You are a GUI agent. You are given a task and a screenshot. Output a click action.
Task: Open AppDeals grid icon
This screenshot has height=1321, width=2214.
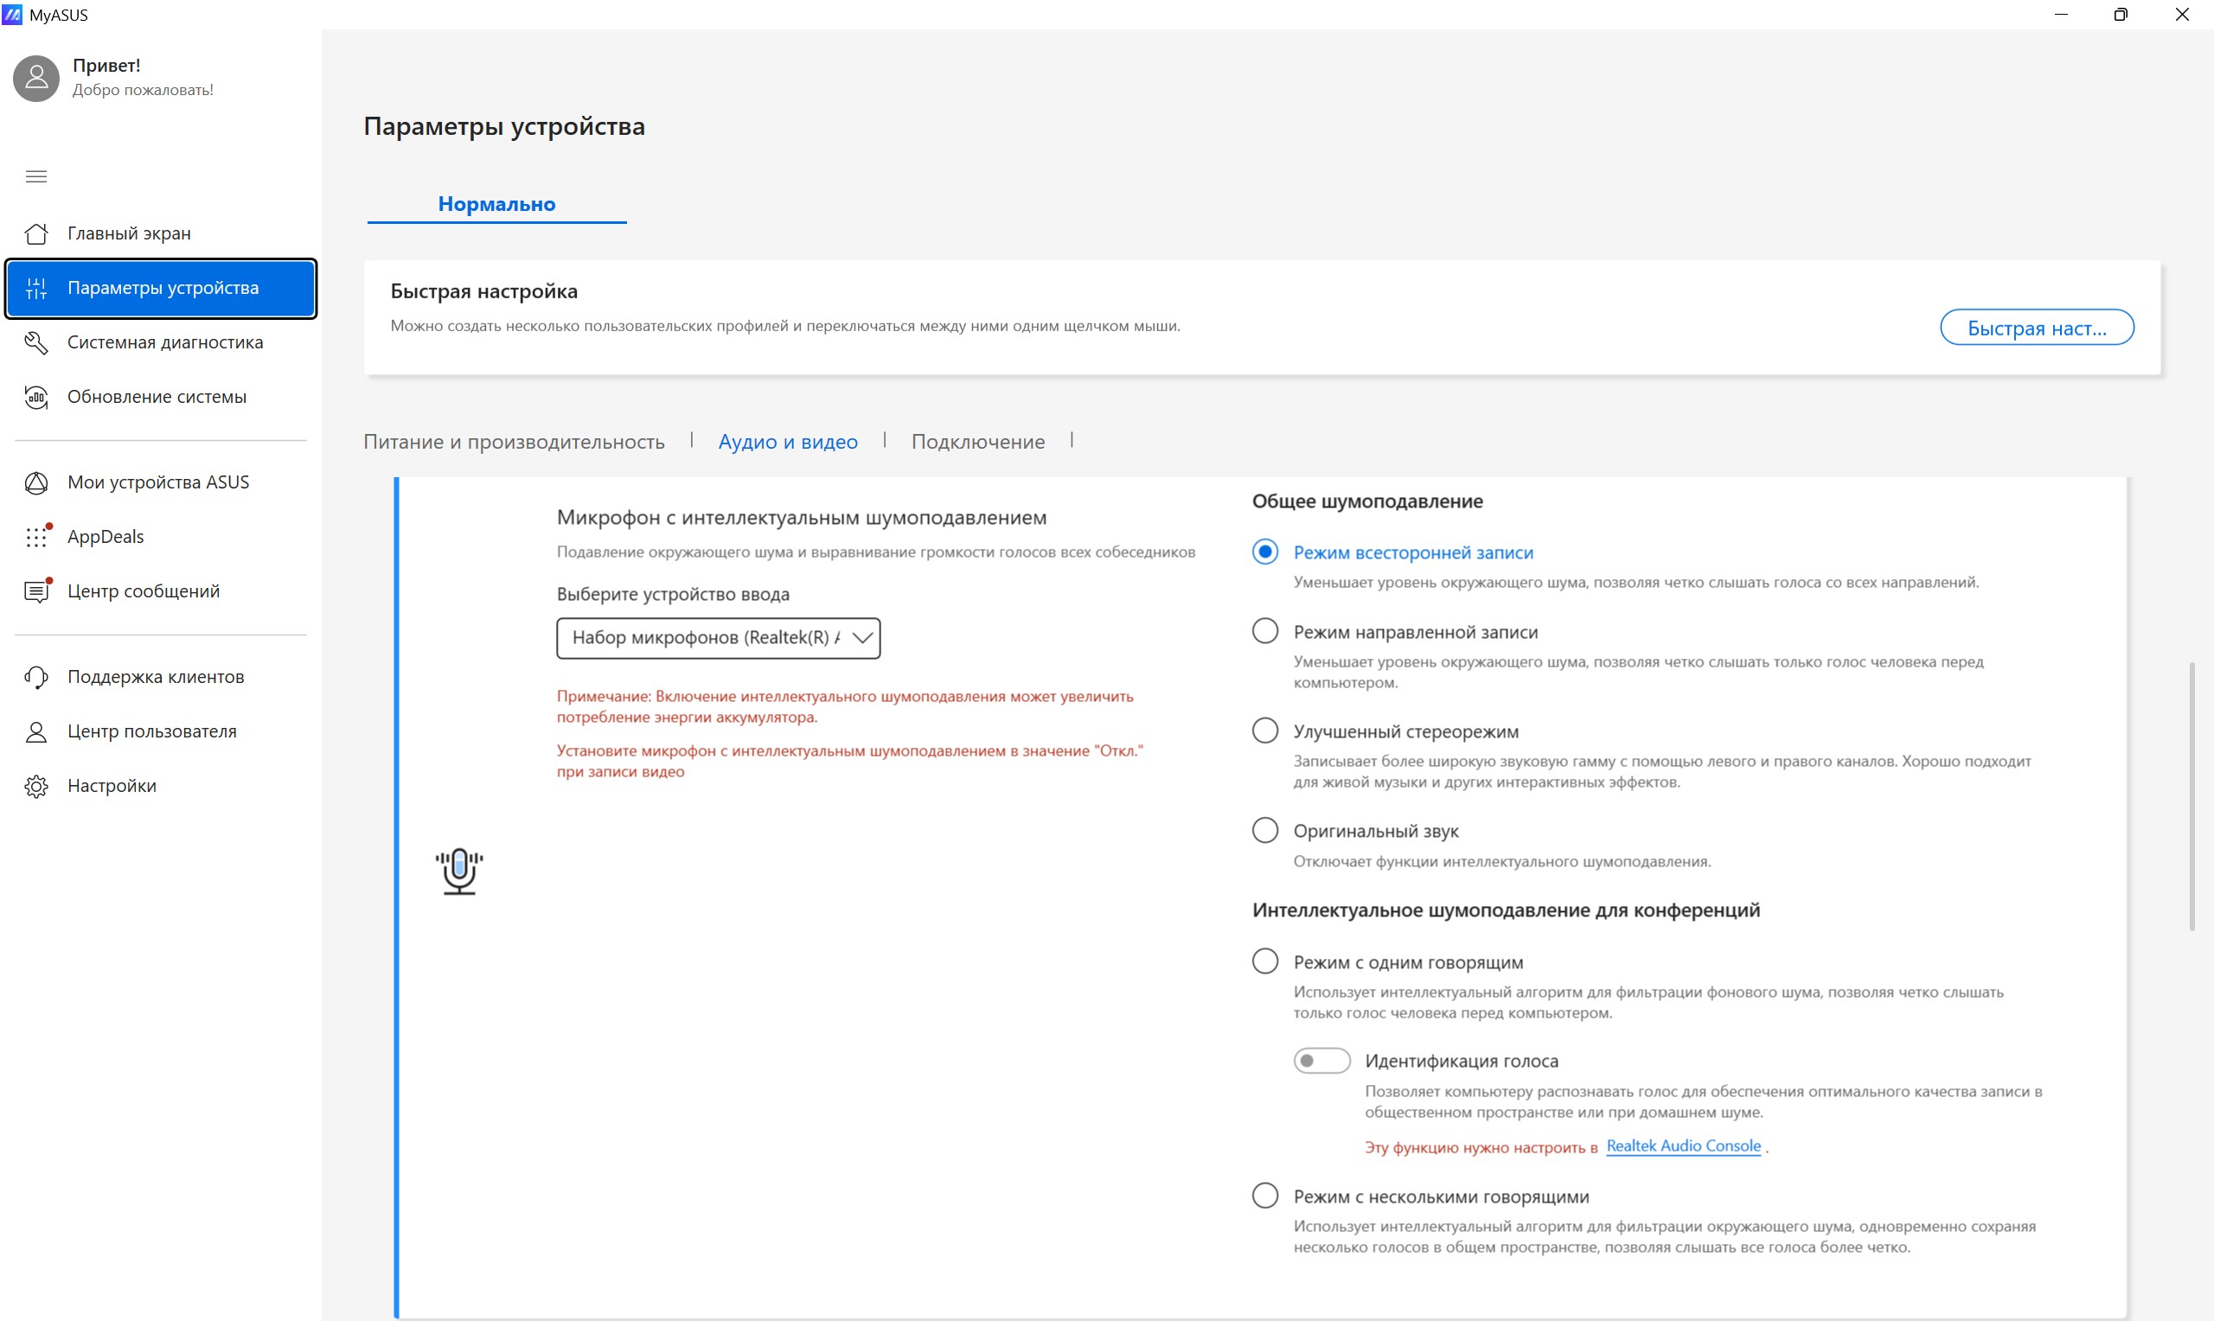[36, 537]
